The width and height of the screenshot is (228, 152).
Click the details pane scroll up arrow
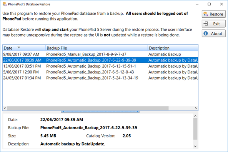pyautogui.click(x=195, y=116)
